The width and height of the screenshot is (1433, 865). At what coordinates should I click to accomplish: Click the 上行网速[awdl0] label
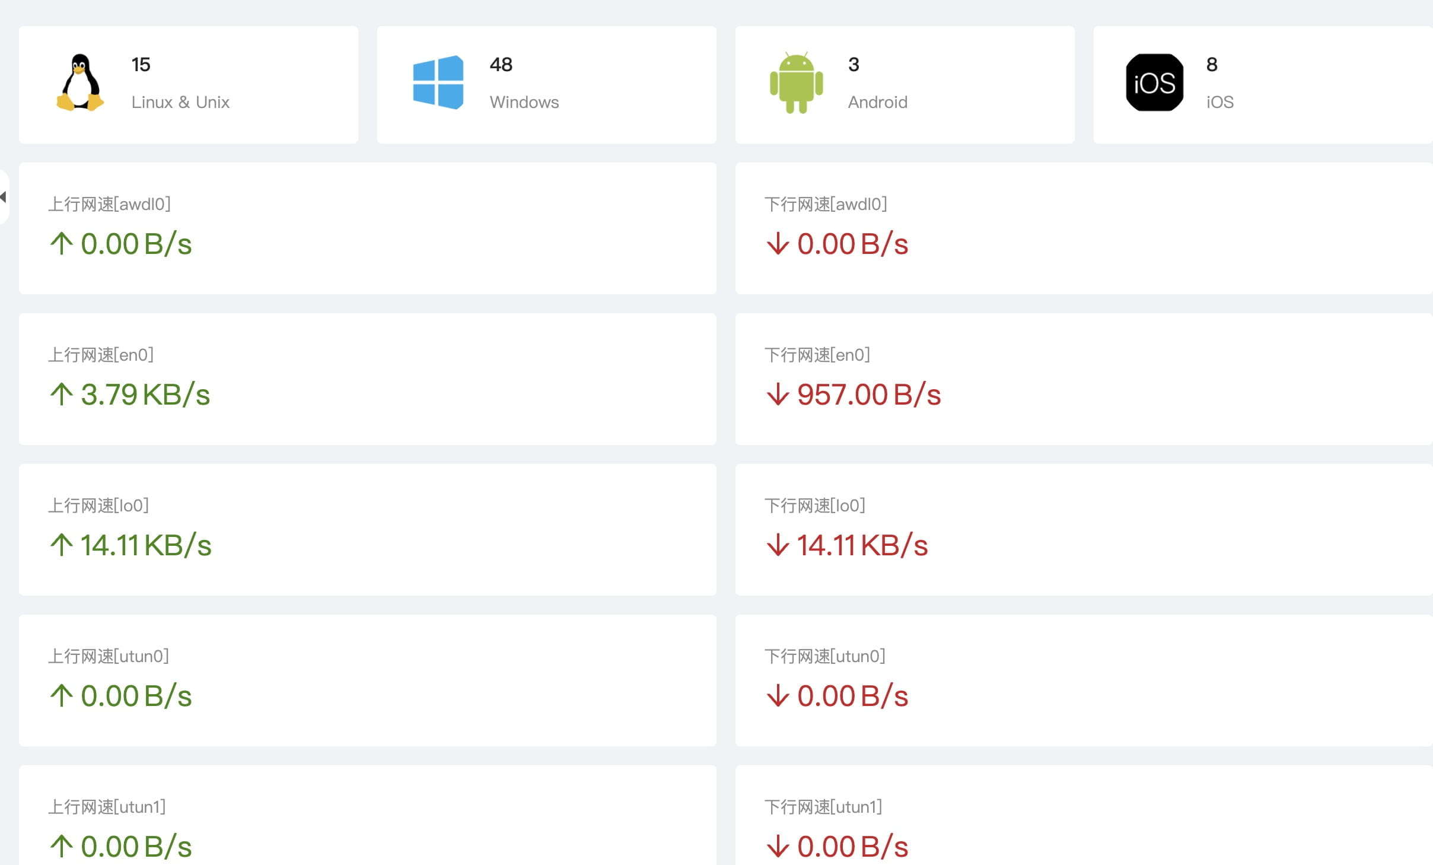[x=110, y=204]
